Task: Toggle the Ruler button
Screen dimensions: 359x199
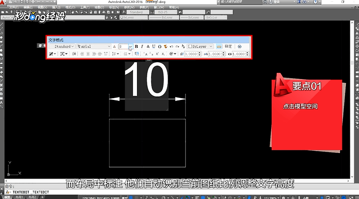Action: pos(219,46)
